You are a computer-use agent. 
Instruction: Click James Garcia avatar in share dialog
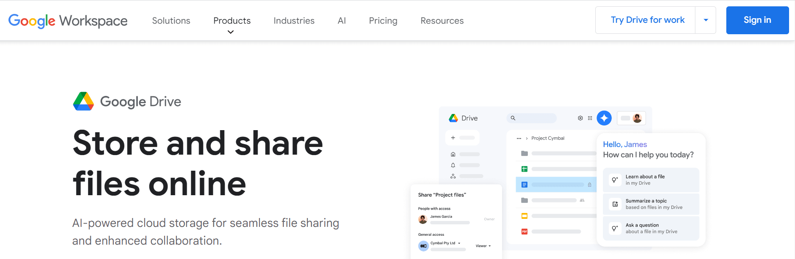423,219
